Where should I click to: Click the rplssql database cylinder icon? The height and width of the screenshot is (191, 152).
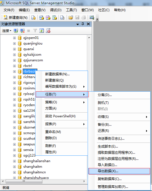pyautogui.click(x=20, y=94)
